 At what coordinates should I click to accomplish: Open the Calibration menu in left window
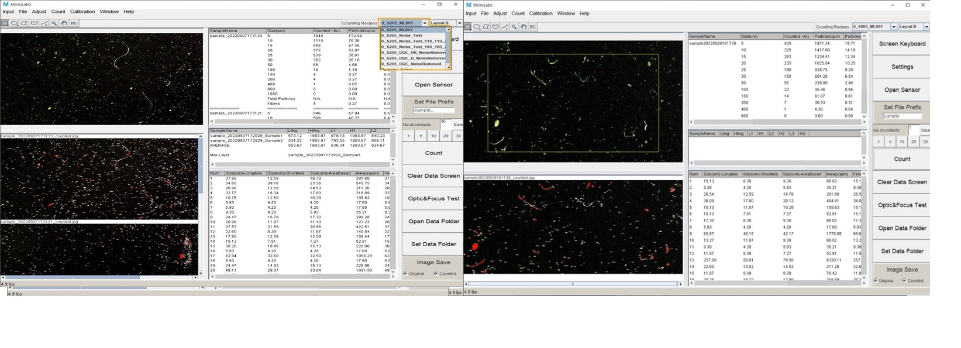[82, 12]
